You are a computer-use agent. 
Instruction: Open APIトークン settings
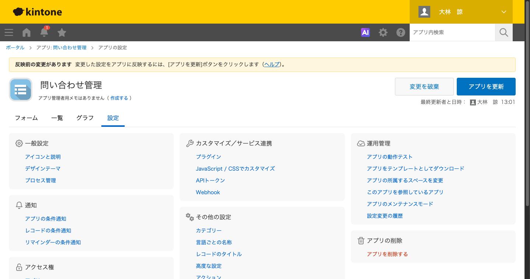210,180
